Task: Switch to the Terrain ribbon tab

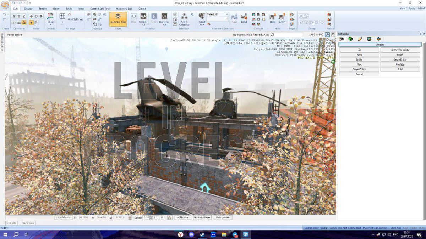Action: click(x=43, y=8)
